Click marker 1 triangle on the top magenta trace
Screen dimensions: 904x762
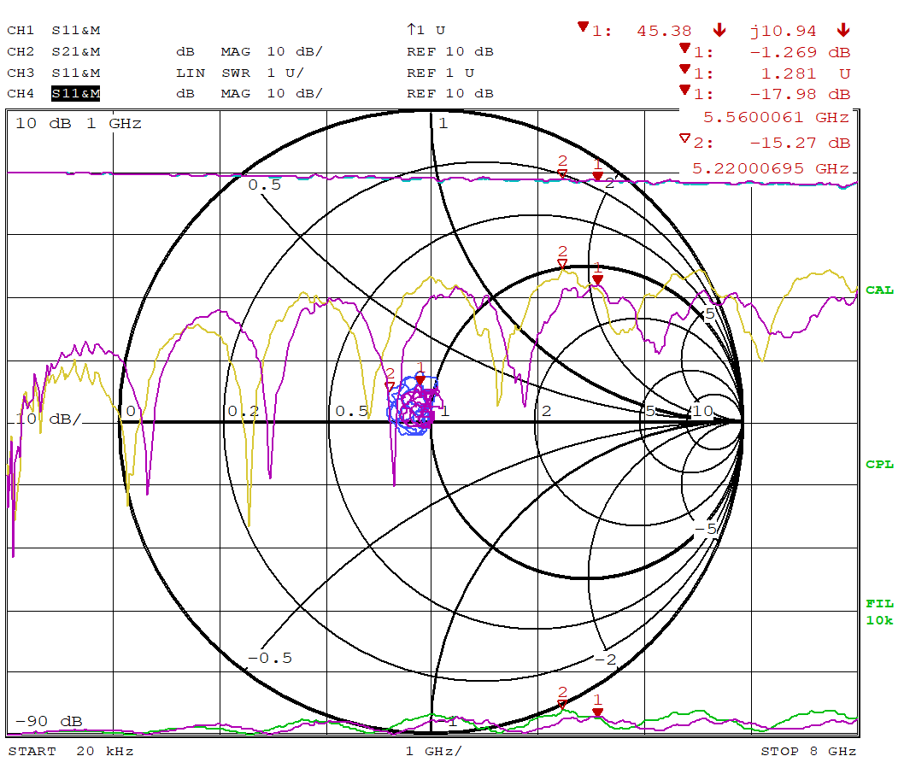(x=598, y=175)
